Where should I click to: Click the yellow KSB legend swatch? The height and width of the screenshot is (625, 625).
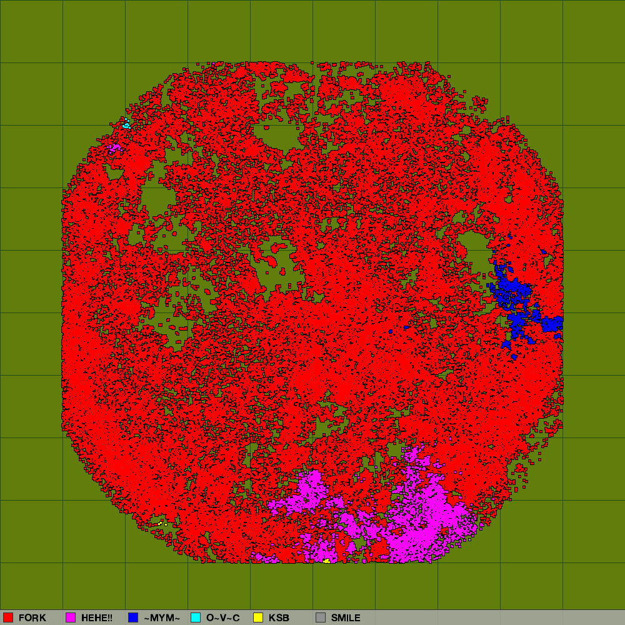[x=258, y=617]
